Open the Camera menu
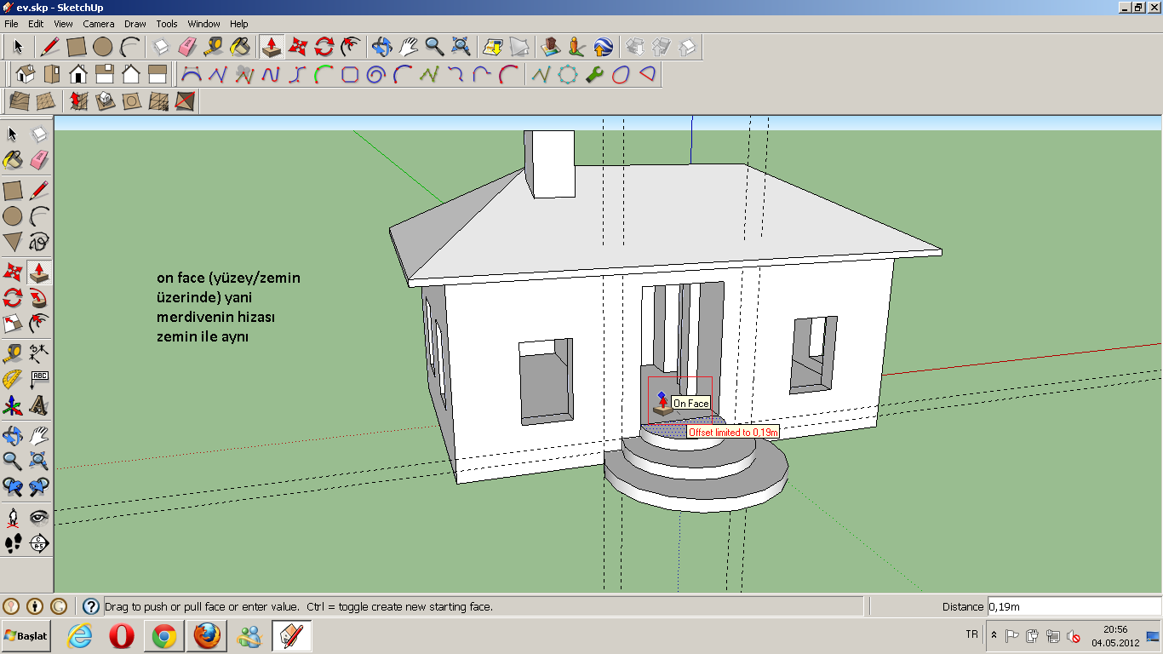The image size is (1163, 654). (99, 24)
